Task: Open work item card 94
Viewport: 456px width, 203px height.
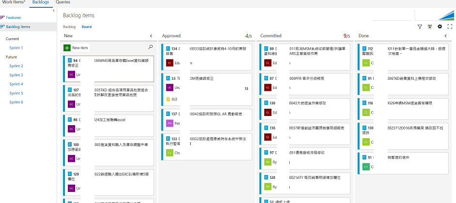Action: [108, 63]
